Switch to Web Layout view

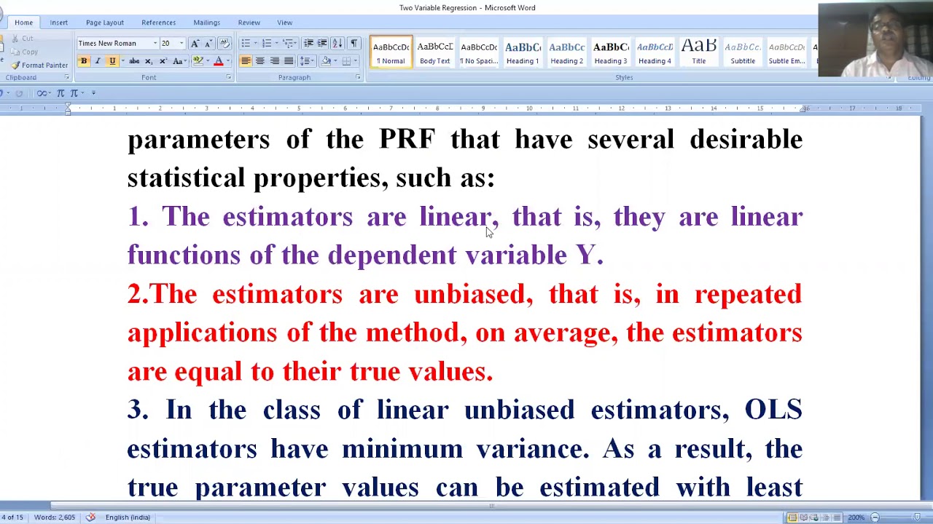(814, 517)
